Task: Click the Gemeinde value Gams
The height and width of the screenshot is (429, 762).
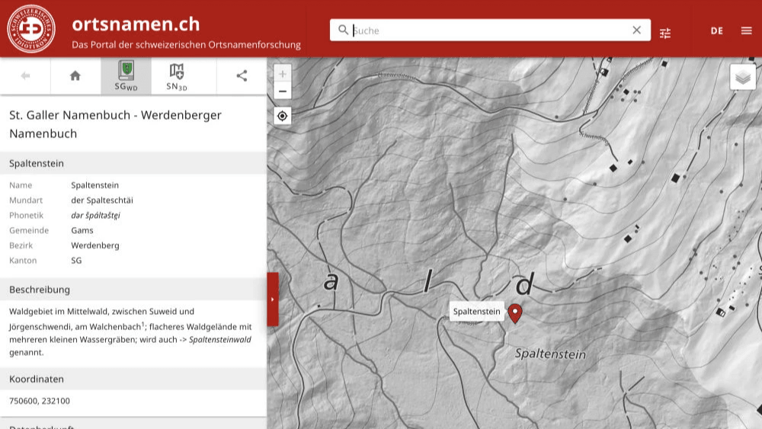Action: (82, 230)
